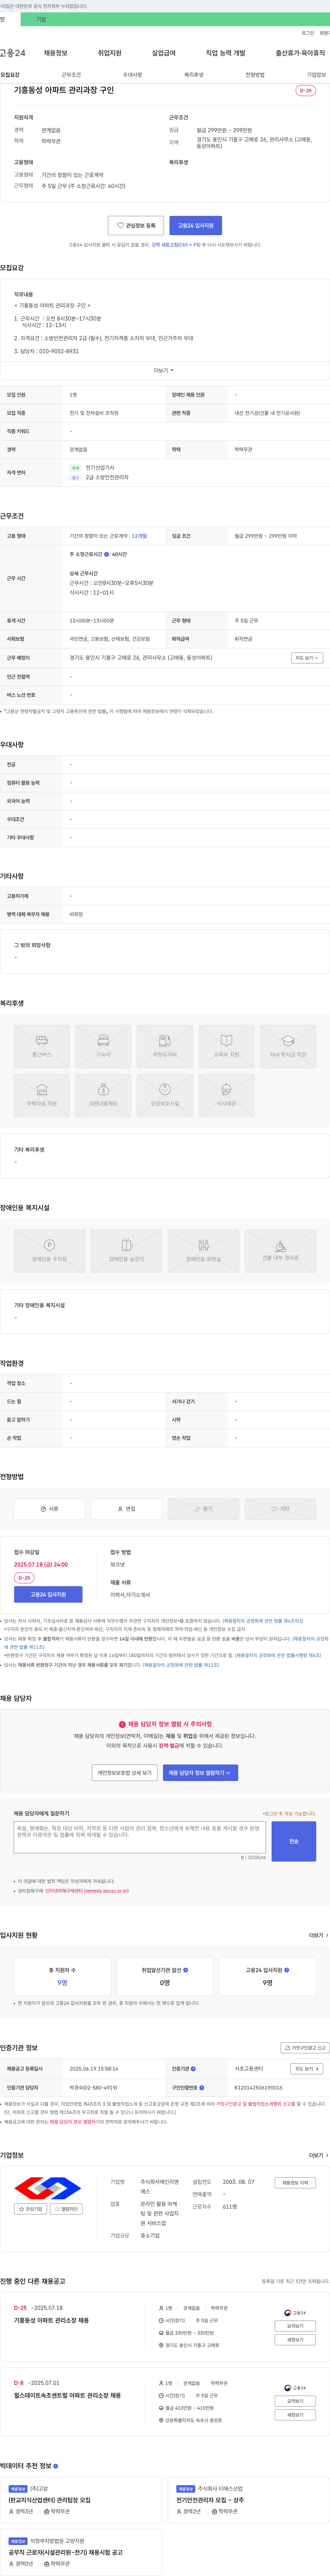Viewport: 330px width, 2576px height.
Task: Select the 서류 screening method box
Action: [x=50, y=1509]
